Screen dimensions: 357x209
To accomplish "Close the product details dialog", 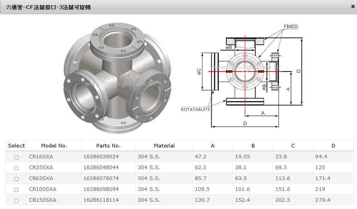I will [x=353, y=6].
